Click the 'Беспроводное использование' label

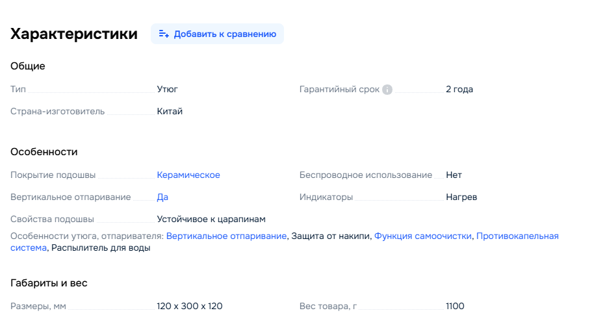365,175
